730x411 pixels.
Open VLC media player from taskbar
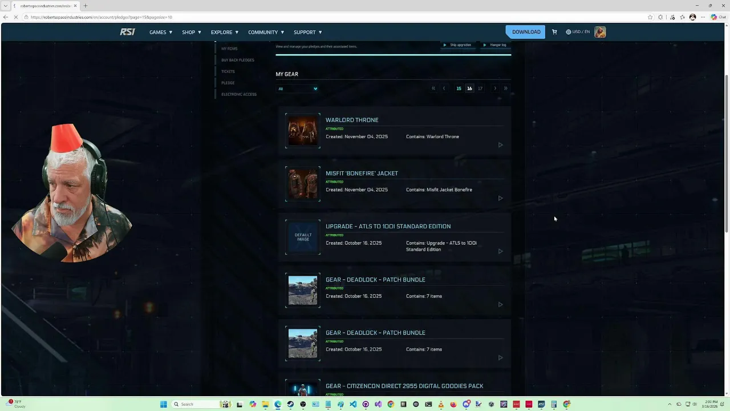(x=441, y=404)
